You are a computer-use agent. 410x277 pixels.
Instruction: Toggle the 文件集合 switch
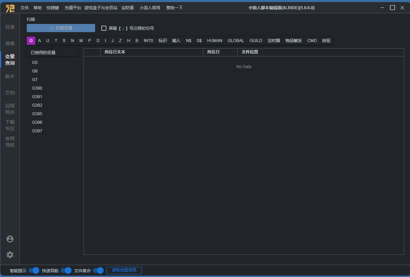tap(98, 271)
